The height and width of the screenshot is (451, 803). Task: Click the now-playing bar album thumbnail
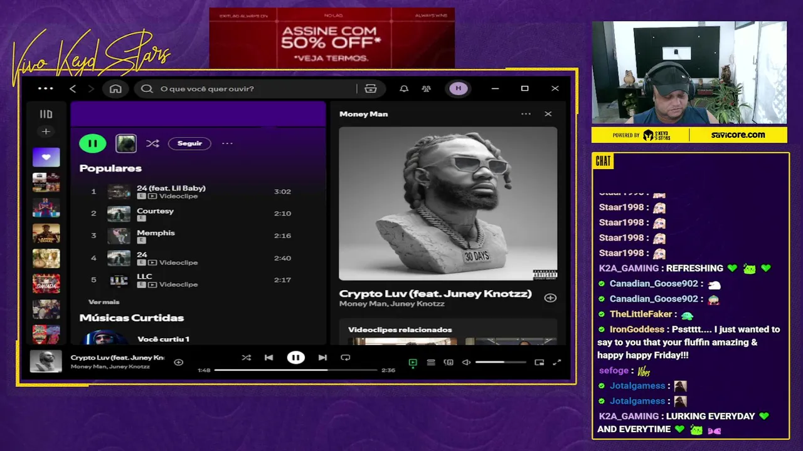(46, 361)
